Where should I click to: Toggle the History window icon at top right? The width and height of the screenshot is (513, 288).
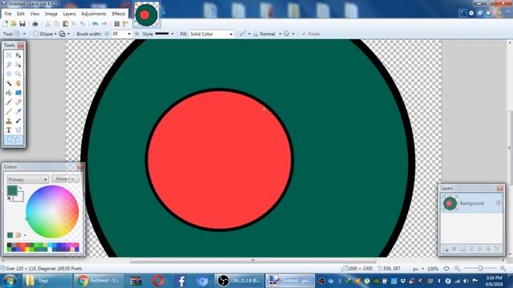(471, 13)
